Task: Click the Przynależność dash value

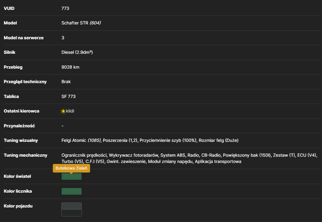Action: (x=62, y=126)
